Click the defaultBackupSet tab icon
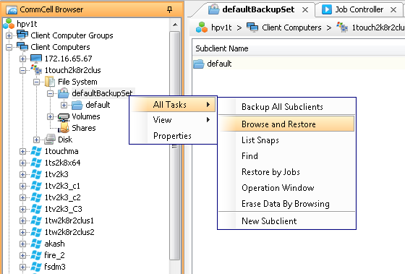Viewport: 405px width, 274px height. click(x=214, y=9)
